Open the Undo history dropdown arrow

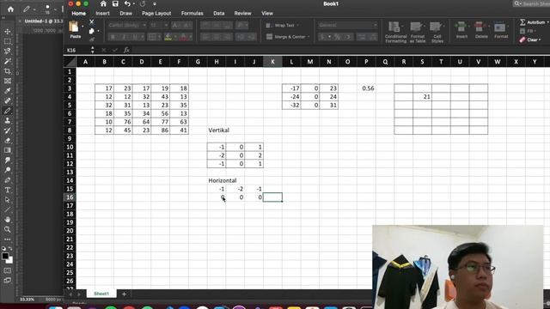coord(134,3)
